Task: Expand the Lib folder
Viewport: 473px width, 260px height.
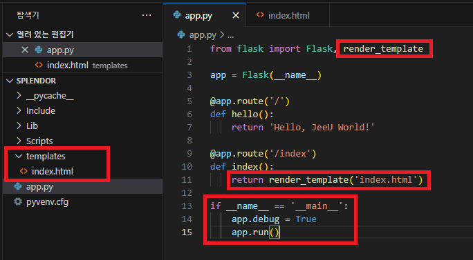Action: click(x=19, y=126)
